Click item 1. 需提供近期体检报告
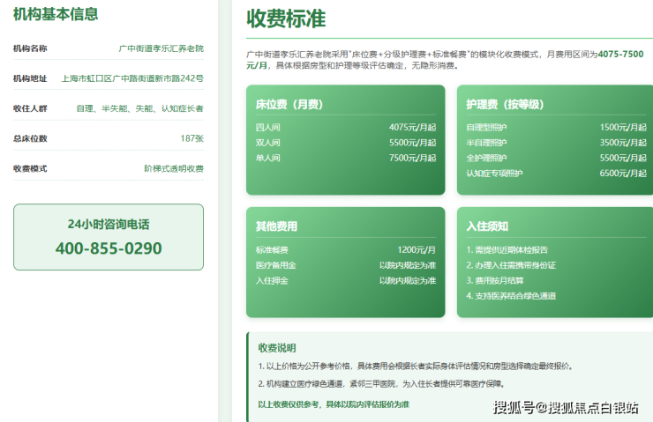The height and width of the screenshot is (422, 653). point(507,250)
